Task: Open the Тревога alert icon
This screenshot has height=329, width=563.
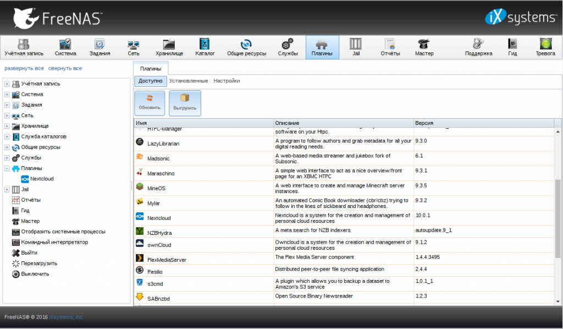Action: [545, 47]
